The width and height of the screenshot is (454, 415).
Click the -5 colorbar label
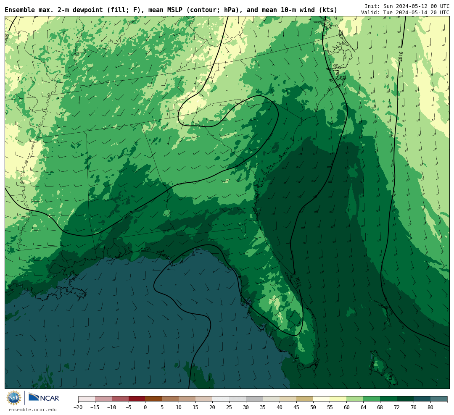click(129, 407)
